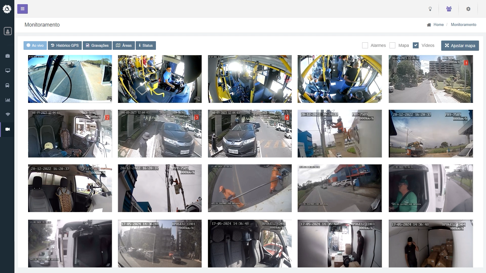Uncheck the Vídeos checkbox
This screenshot has height=273, width=486.
(x=416, y=45)
